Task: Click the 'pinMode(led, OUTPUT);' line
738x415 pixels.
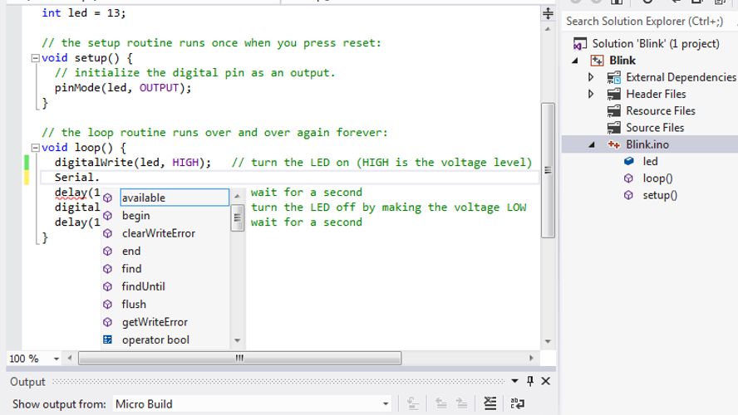Action: 123,88
